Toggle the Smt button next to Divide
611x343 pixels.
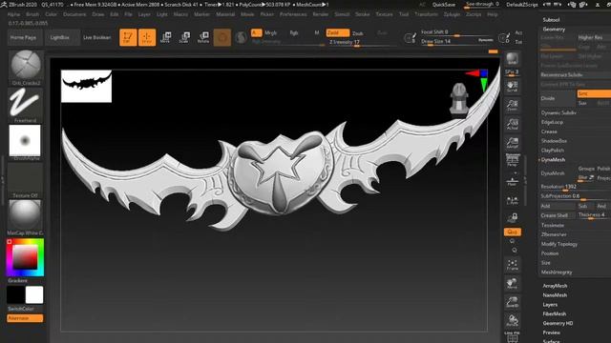[594, 93]
